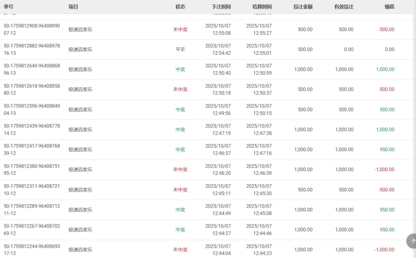The width and height of the screenshot is (416, 258).
Task: Click the 输赢 column header
Action: click(389, 7)
